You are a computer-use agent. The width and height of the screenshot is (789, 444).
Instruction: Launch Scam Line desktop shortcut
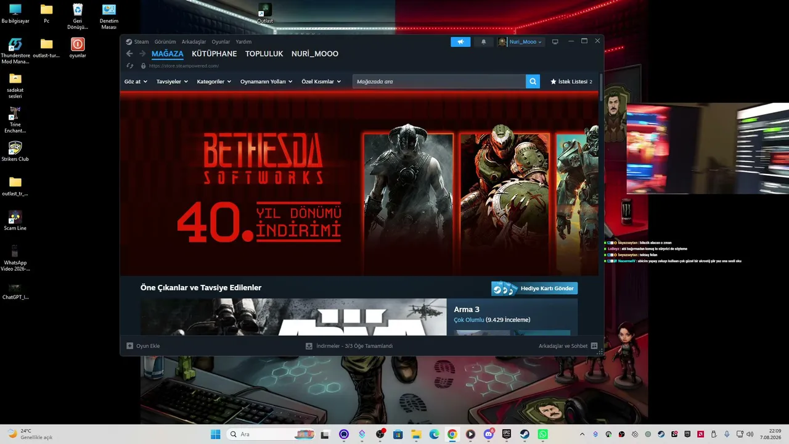[x=15, y=221]
